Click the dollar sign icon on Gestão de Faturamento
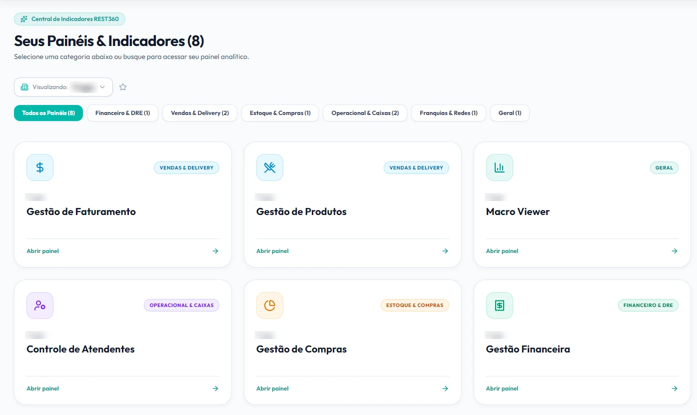This screenshot has width=697, height=415. pos(40,167)
